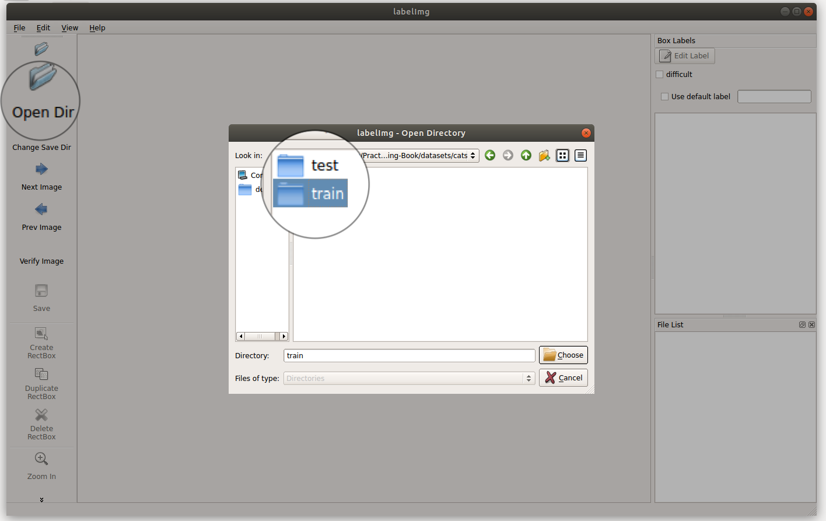This screenshot has height=521, width=826.
Task: Switch to detail list view mode
Action: (580, 155)
